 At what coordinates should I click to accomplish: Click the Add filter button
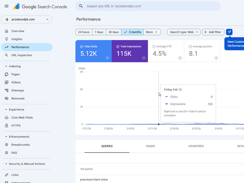pos(213,32)
